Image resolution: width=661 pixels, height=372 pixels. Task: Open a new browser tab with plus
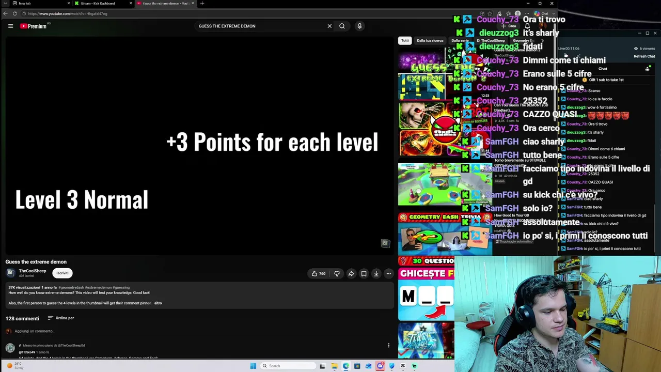[202, 3]
